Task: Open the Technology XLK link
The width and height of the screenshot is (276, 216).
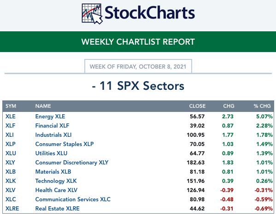Action: point(56,181)
